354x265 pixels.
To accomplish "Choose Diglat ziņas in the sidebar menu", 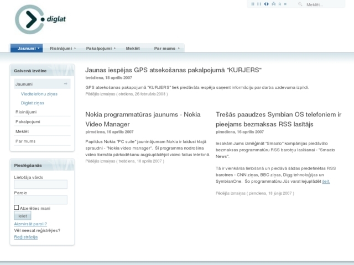I will 33,103.
